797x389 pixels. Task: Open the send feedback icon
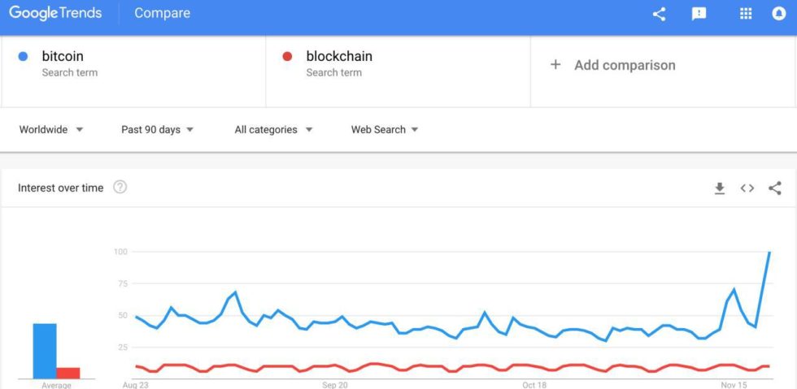[x=699, y=14]
